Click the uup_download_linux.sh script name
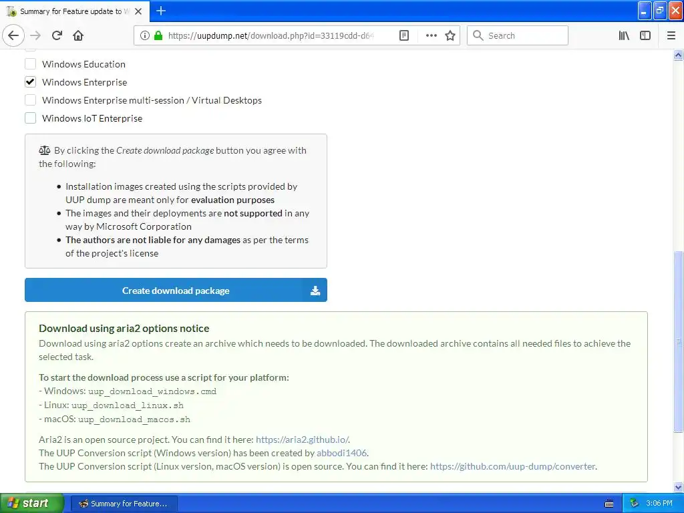Screen dimensions: 684x513 [128, 405]
